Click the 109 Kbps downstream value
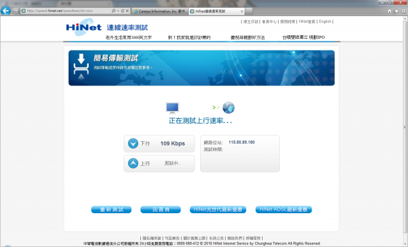 173,144
